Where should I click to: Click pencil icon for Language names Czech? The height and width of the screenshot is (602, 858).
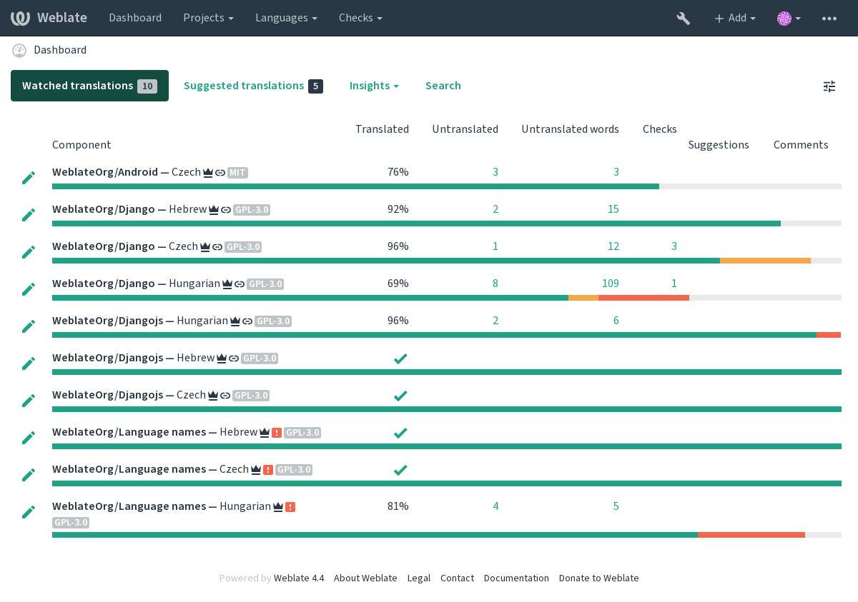29,474
